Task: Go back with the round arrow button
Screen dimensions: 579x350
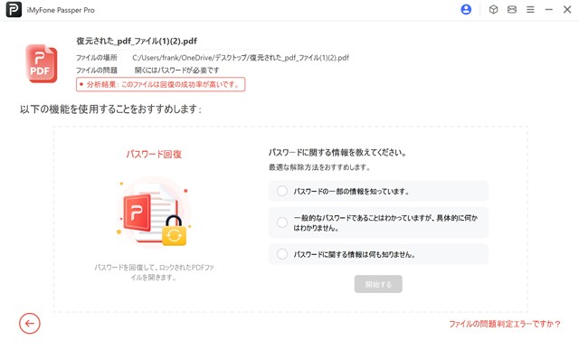Action: click(x=30, y=324)
